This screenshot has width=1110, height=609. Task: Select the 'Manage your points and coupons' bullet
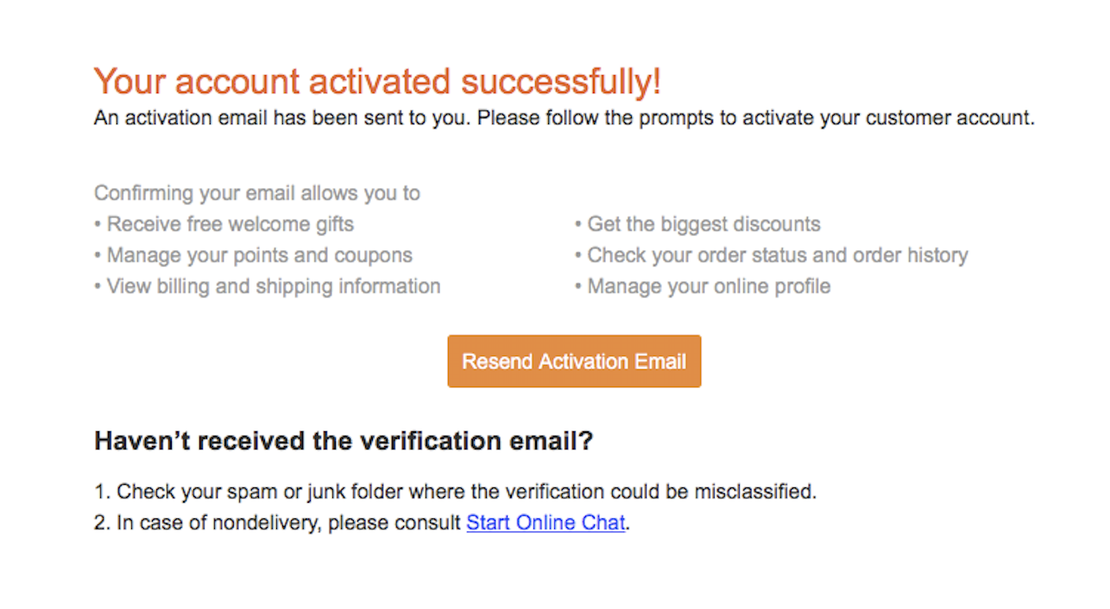tap(253, 255)
